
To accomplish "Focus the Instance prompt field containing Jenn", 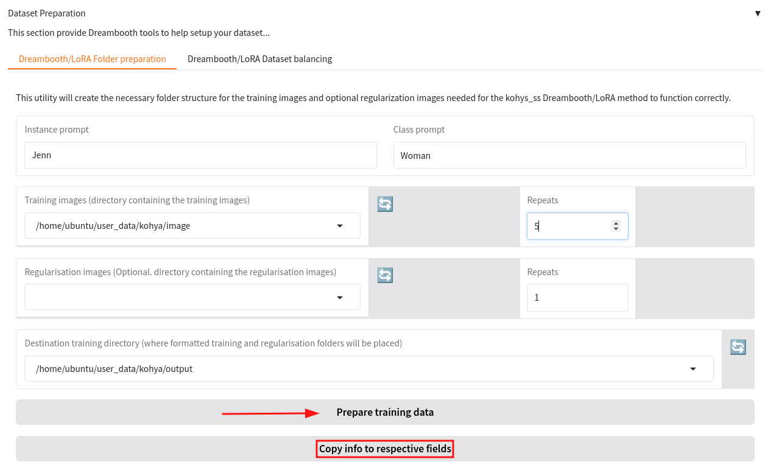I will tap(200, 155).
